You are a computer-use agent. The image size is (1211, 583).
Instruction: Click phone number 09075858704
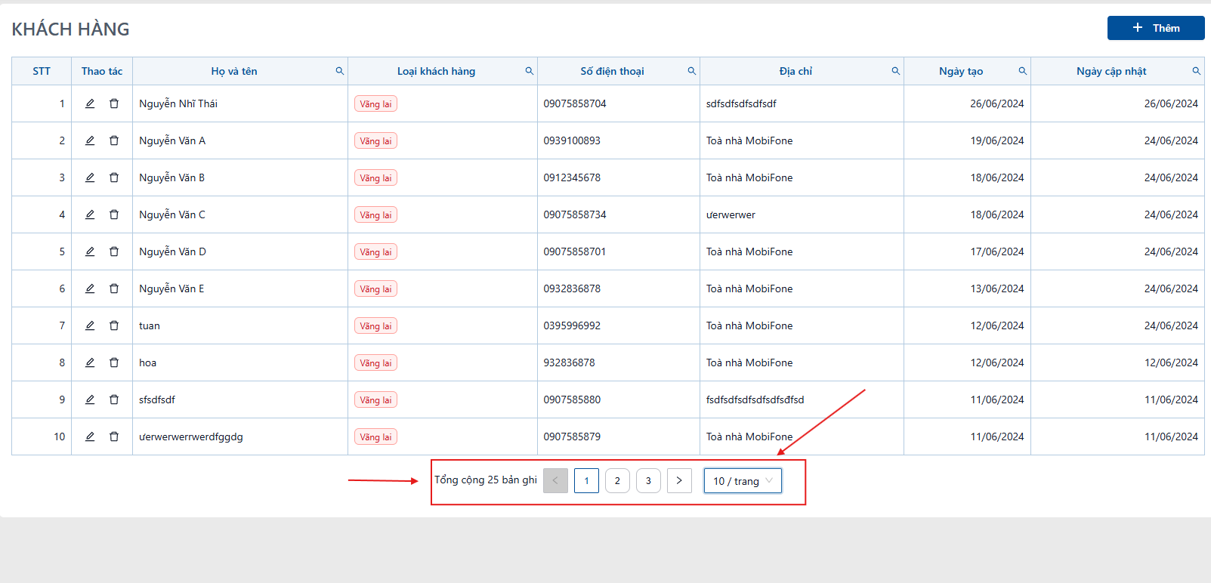coord(575,103)
